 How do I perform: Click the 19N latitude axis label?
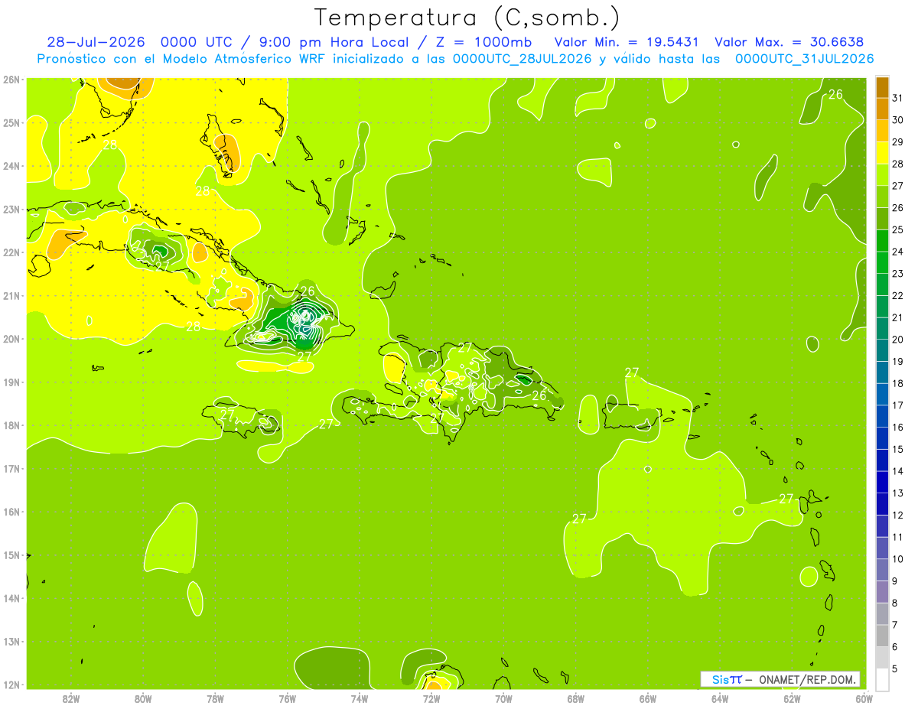(x=11, y=382)
